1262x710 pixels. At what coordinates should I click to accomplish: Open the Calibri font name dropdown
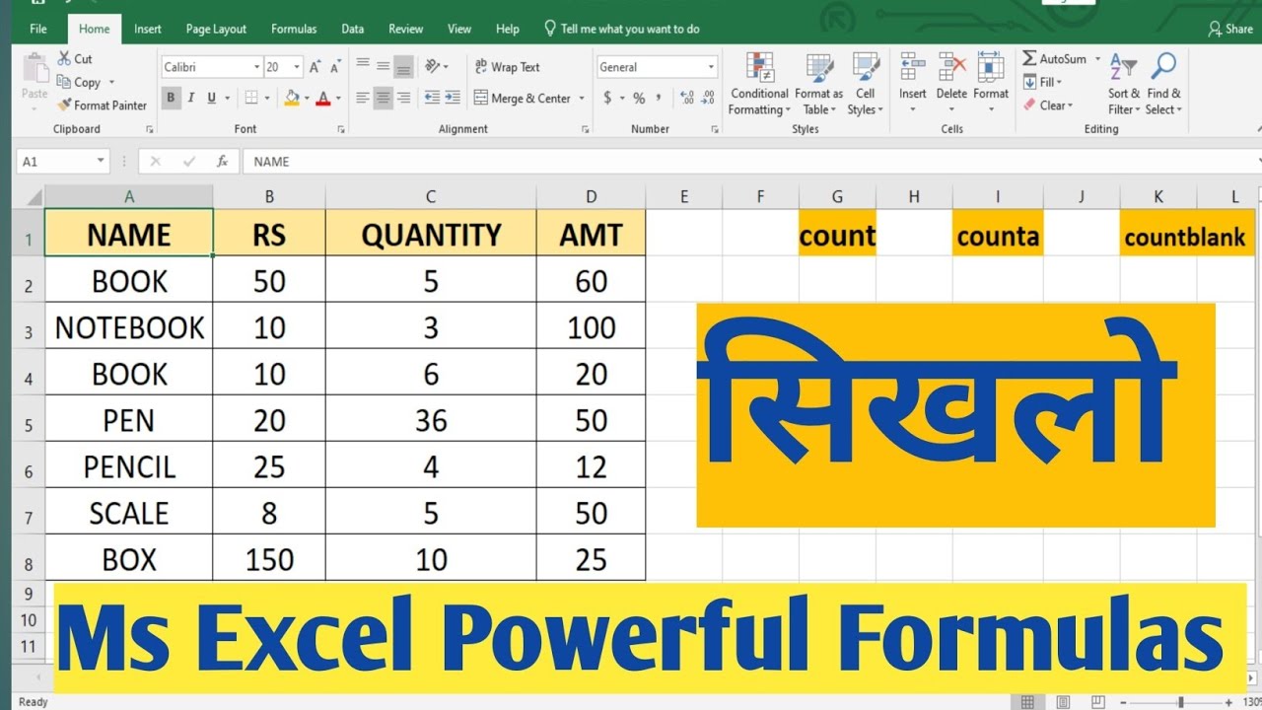click(256, 67)
